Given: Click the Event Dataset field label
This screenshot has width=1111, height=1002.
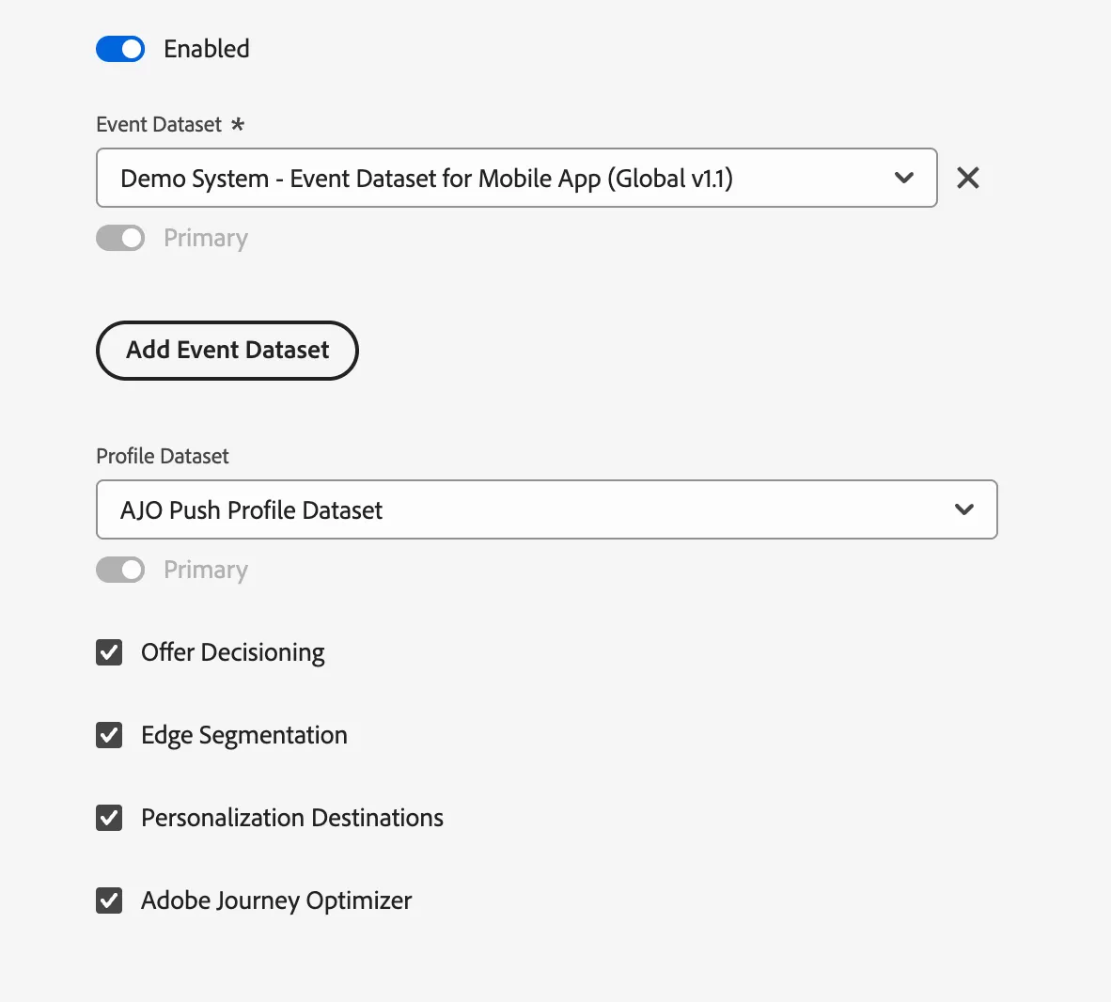Looking at the screenshot, I should point(159,125).
